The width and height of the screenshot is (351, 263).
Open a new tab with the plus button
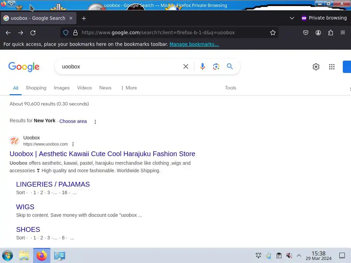click(84, 18)
